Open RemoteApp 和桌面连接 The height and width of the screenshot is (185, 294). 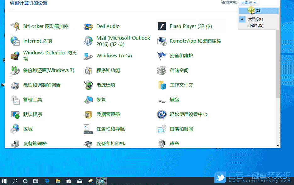(195, 41)
